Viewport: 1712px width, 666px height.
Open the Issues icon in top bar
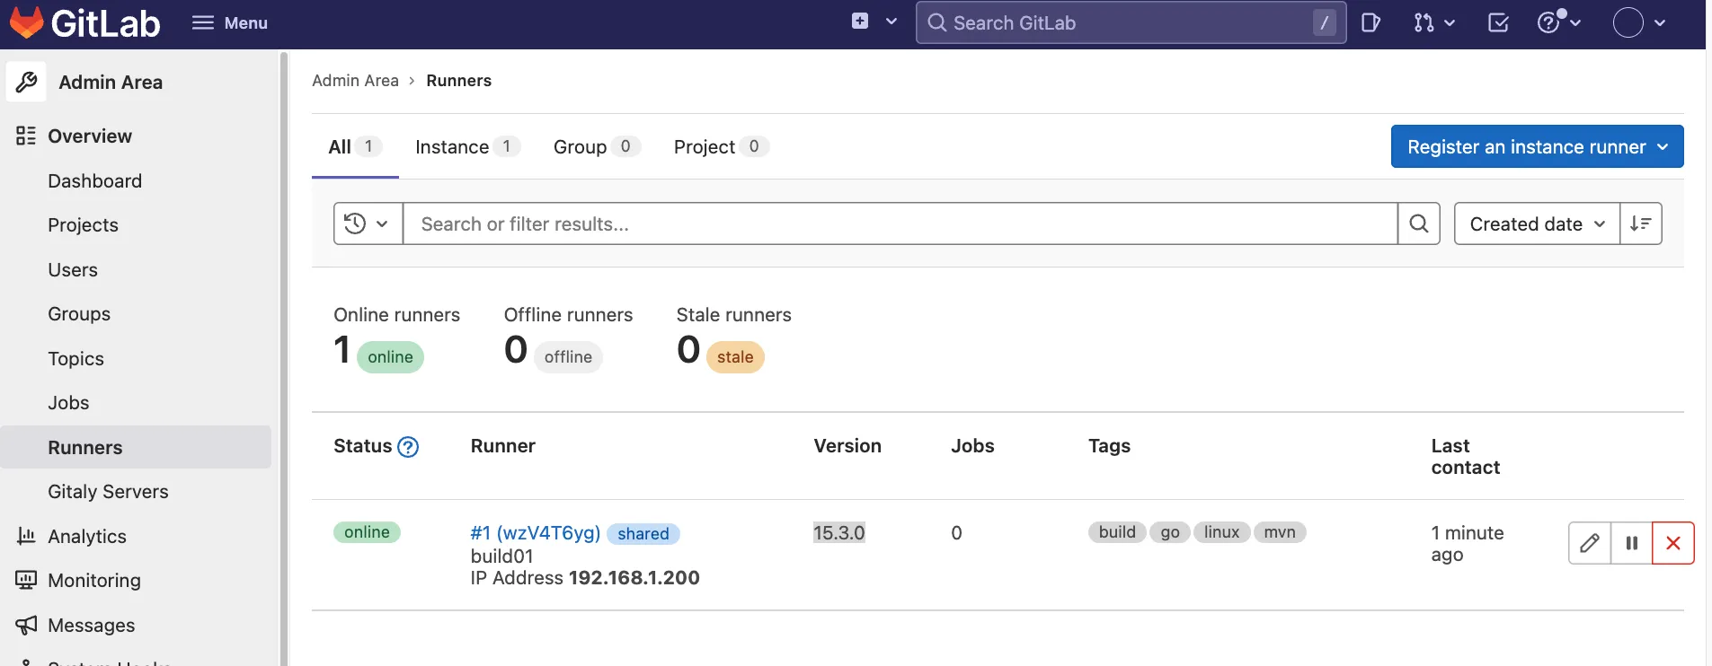[x=1370, y=22]
